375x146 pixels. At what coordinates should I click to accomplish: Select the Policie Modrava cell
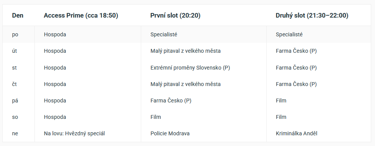170,133
